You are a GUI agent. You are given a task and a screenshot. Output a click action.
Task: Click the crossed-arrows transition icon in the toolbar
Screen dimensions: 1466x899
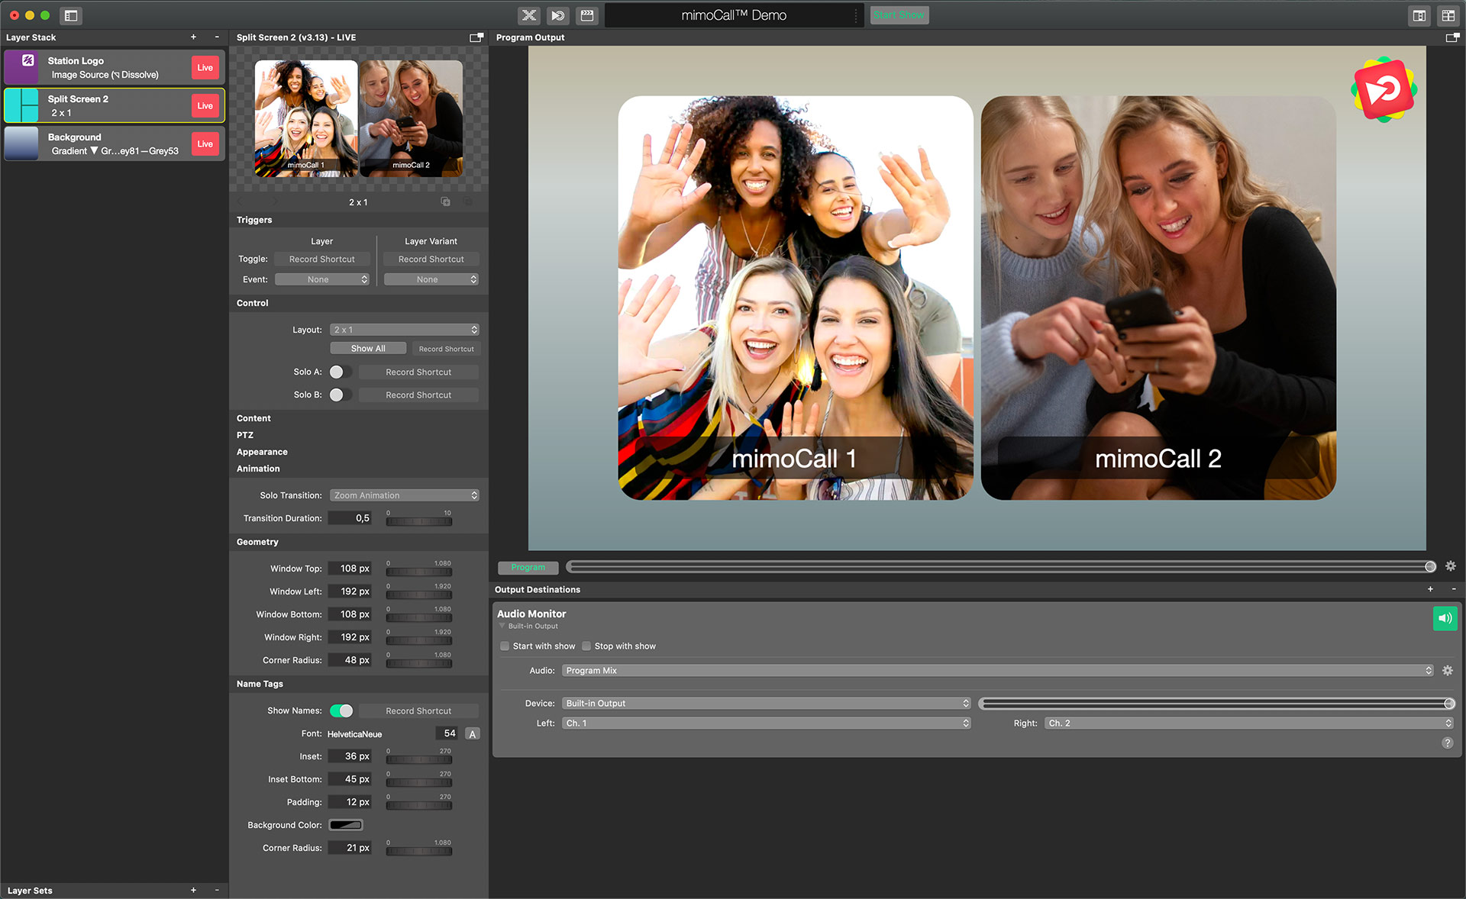click(528, 15)
